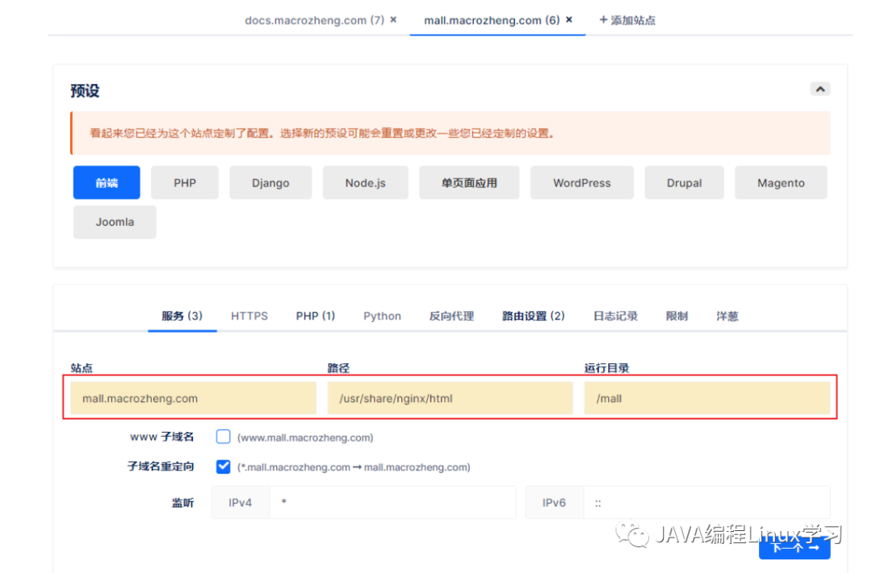Open the 洋葱 tab
Screen dimensions: 872x573
[x=727, y=316]
